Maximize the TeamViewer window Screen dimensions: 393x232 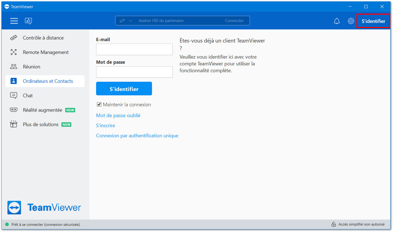point(366,6)
